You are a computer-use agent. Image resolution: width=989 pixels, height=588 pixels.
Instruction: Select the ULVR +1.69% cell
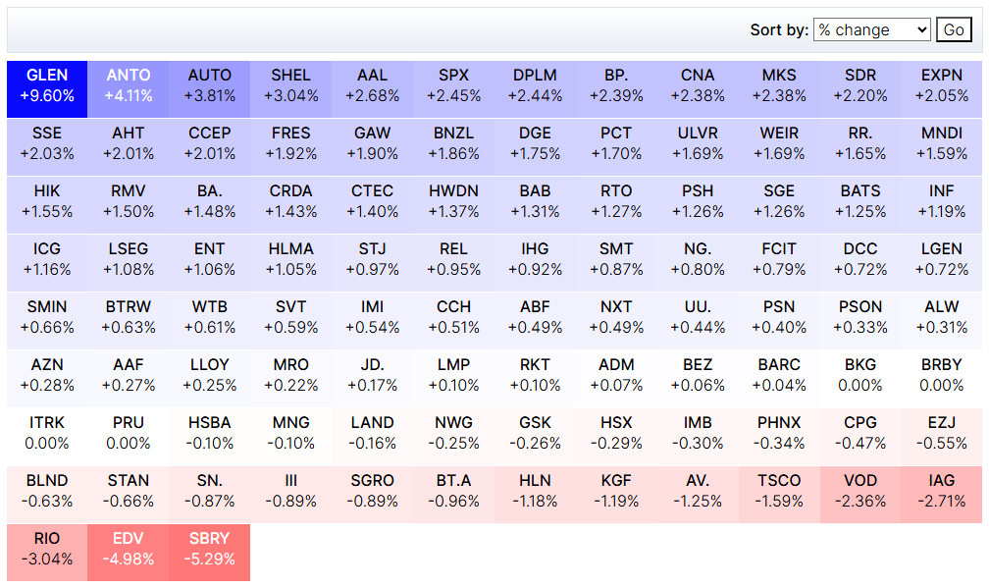698,144
